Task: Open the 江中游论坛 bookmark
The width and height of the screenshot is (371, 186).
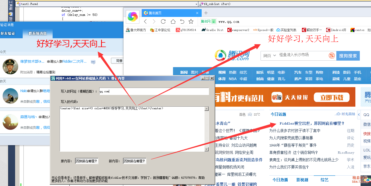Action: (160, 30)
